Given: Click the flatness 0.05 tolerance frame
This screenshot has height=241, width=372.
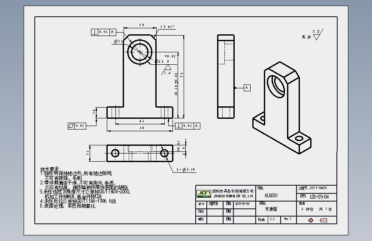Looking at the screenshot, I should coord(77,126).
